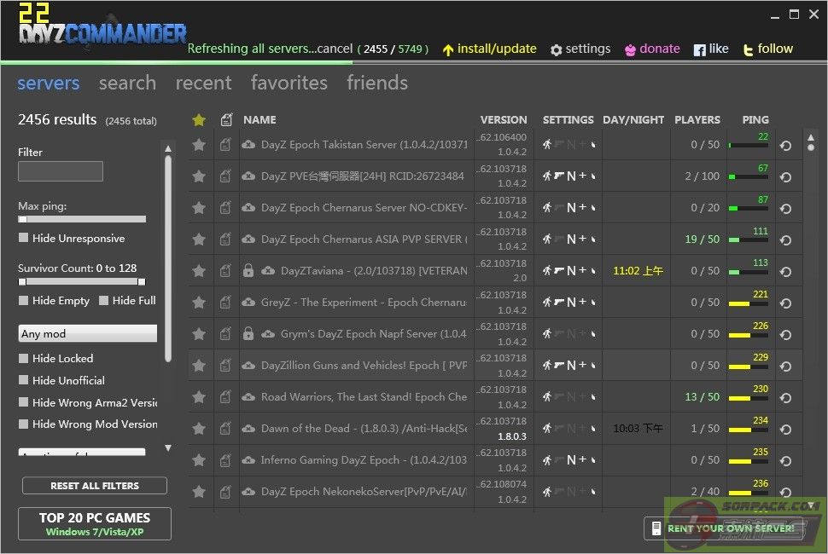Open the recent tab

coord(203,83)
